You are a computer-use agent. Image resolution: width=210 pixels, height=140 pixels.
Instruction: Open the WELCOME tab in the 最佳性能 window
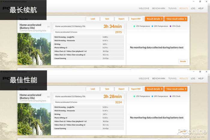(144, 79)
